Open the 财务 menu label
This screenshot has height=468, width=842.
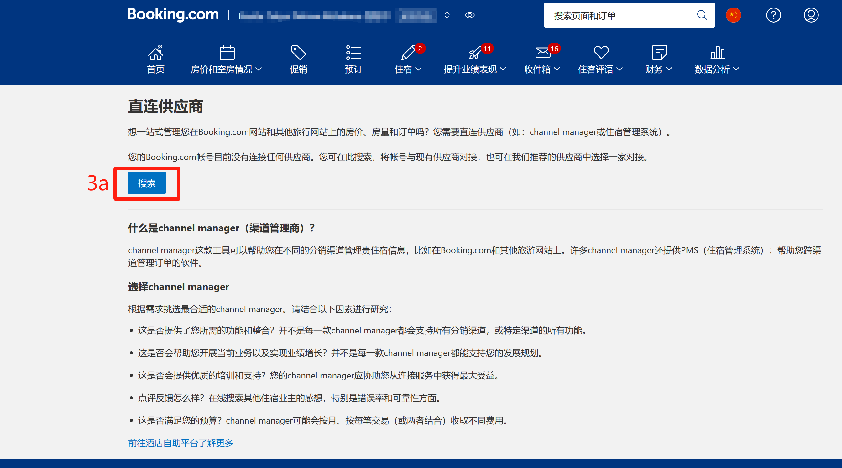tap(654, 69)
